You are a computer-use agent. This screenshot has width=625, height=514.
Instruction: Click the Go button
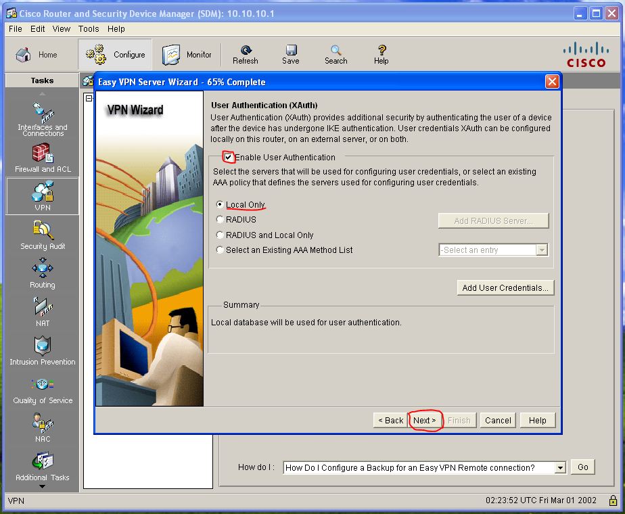pos(583,467)
